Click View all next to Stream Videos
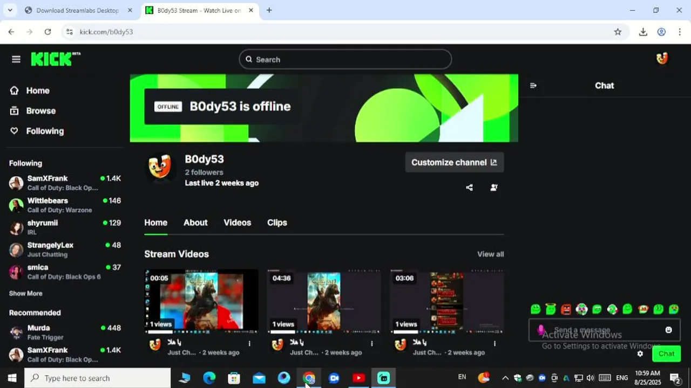Viewport: 691px width, 388px height. [x=490, y=254]
